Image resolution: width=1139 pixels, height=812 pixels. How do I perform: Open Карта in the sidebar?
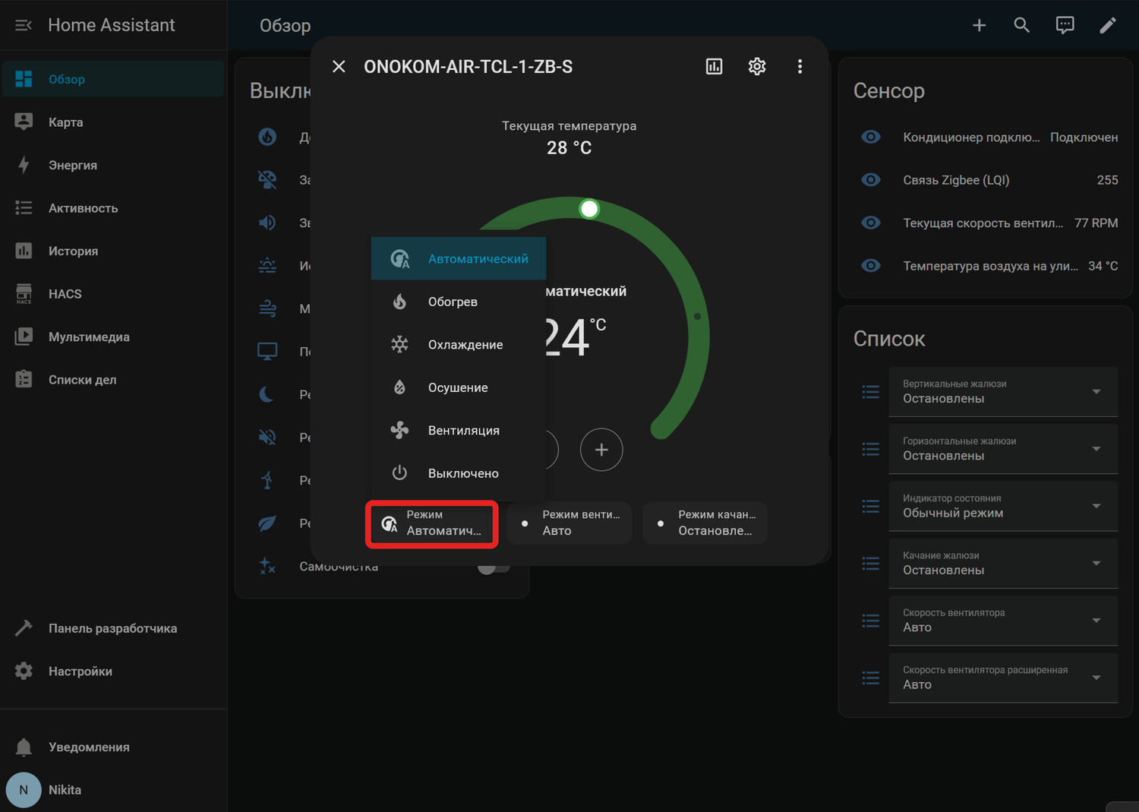[113, 122]
